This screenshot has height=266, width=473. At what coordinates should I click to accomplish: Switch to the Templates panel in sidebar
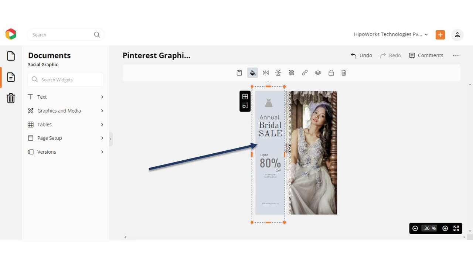(x=11, y=77)
